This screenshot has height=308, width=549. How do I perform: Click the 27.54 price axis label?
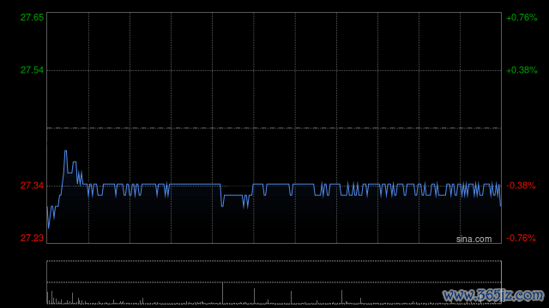[33, 70]
